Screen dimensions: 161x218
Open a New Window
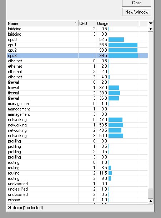coord(137,12)
